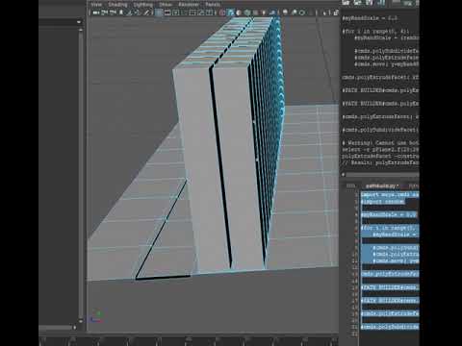Open the Camera Attributes icon
This screenshot has width=462, height=346.
(x=113, y=12)
